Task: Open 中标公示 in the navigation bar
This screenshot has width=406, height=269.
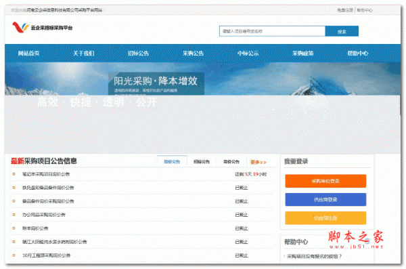Action: [x=248, y=53]
